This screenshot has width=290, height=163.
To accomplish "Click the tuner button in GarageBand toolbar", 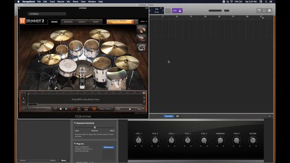I will click(x=168, y=10).
